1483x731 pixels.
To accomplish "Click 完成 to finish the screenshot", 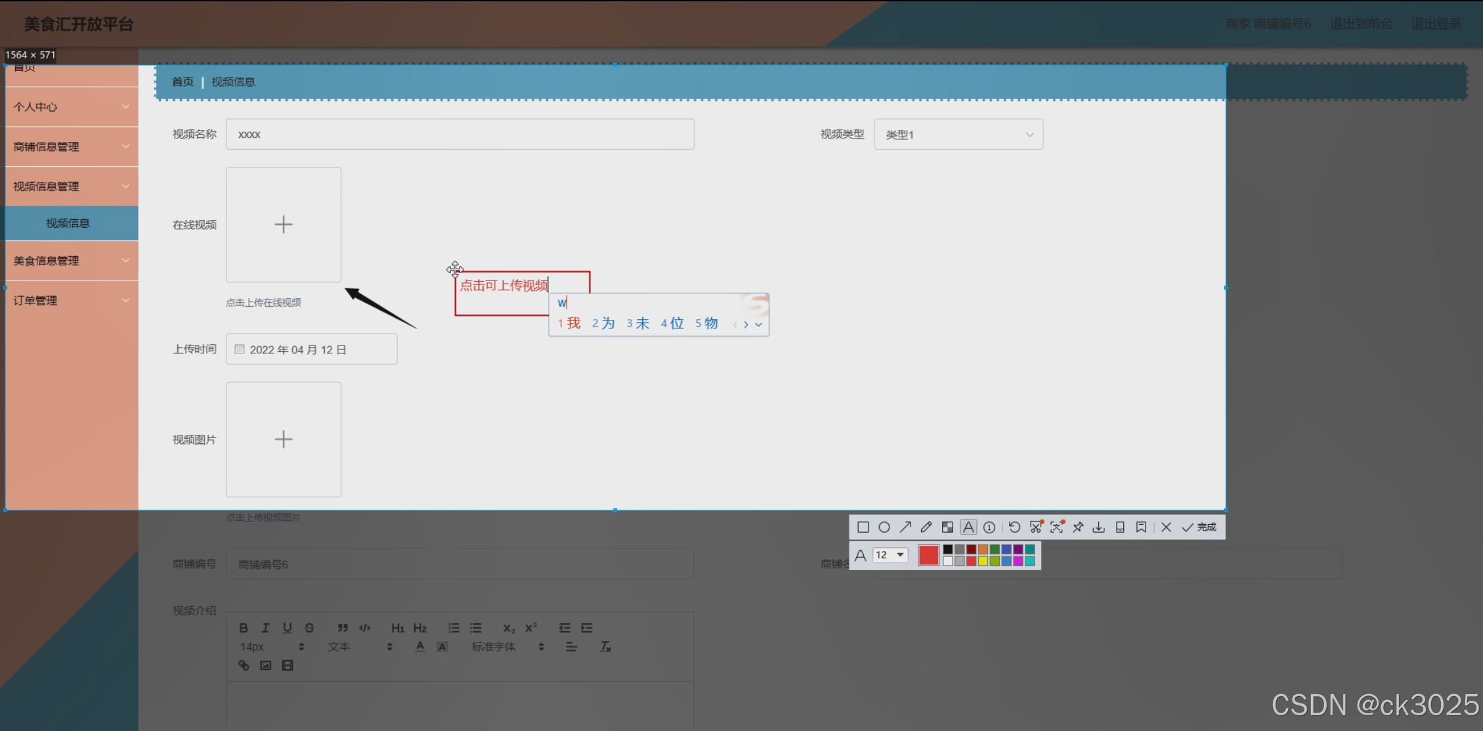I will pos(1199,527).
